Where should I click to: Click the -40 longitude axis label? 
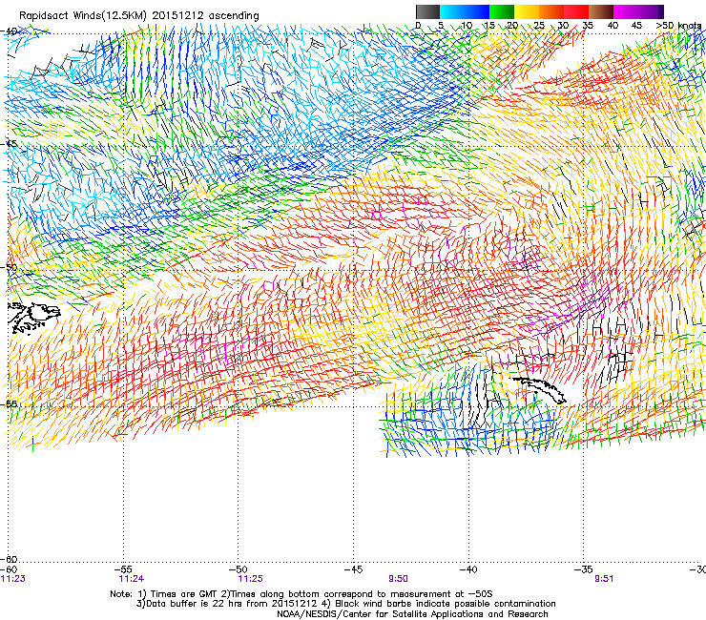click(x=468, y=569)
